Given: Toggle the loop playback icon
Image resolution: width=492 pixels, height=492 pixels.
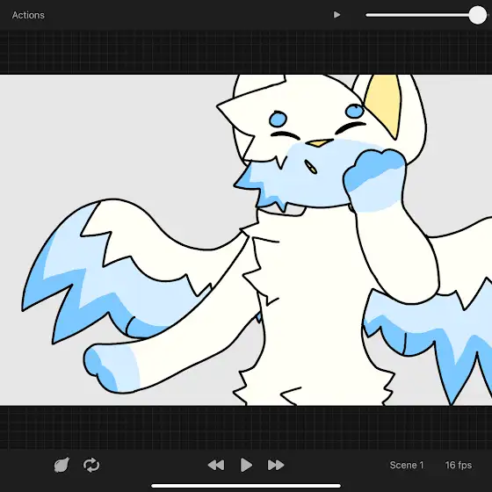Looking at the screenshot, I should click(91, 465).
